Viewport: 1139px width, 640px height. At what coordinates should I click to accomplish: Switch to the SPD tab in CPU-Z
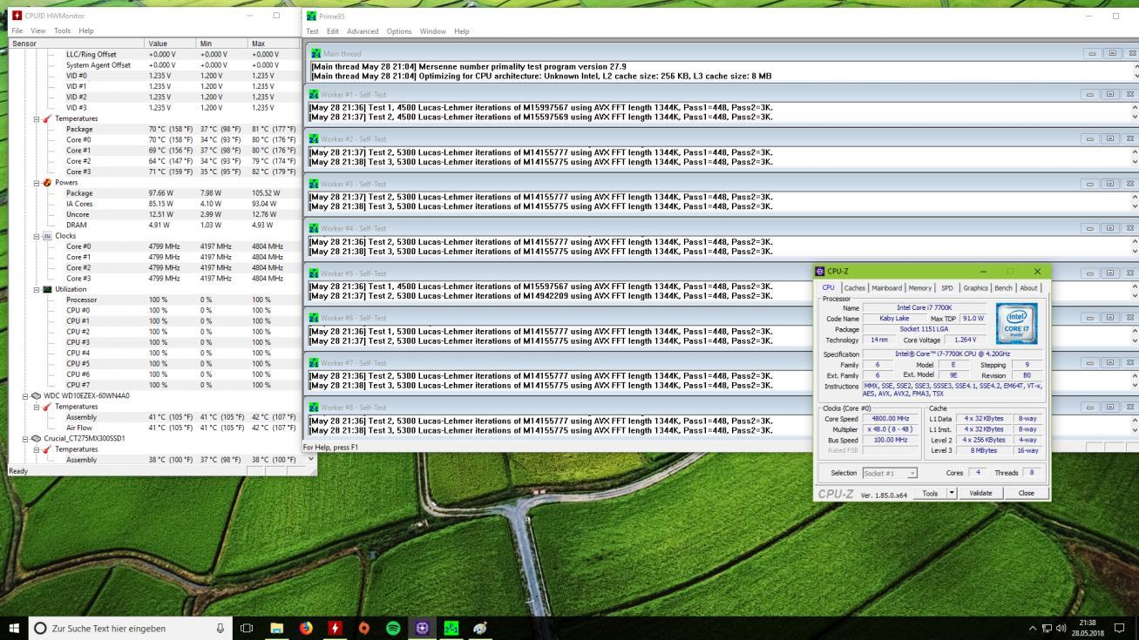click(947, 288)
